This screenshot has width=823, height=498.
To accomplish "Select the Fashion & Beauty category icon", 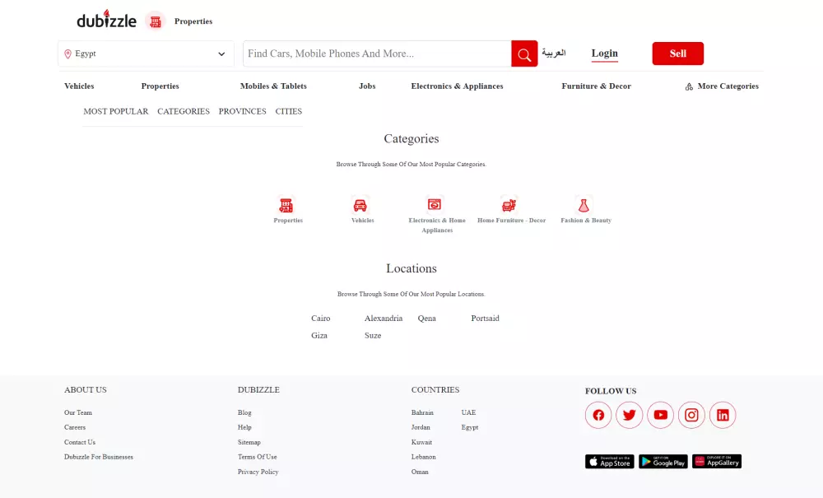I will [585, 205].
